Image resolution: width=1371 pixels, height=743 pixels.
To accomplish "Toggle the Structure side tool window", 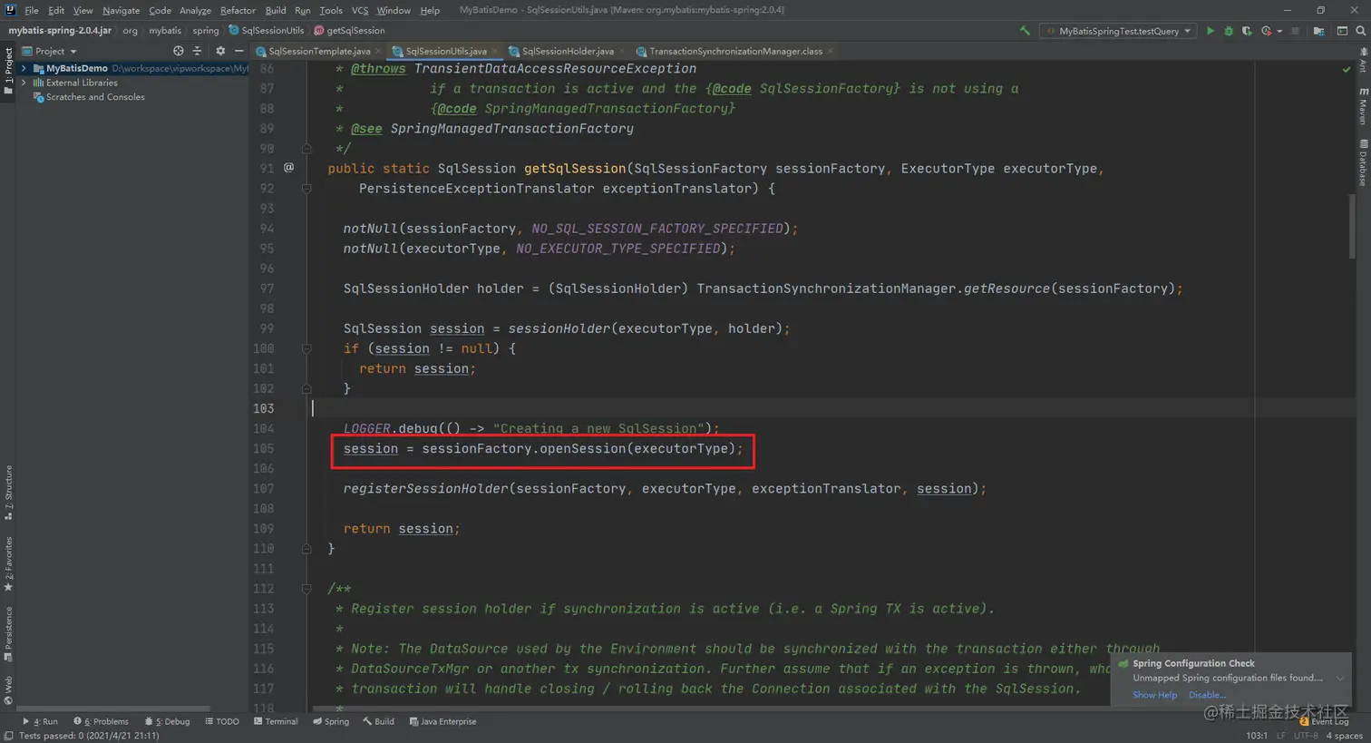I will 8,493.
